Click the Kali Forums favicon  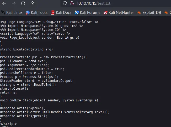point(77,13)
